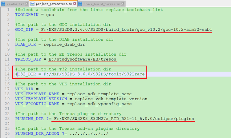The width and height of the screenshot is (231, 138).
Task: Place cursor in the commented T32_DIR line
Action: coord(80,74)
